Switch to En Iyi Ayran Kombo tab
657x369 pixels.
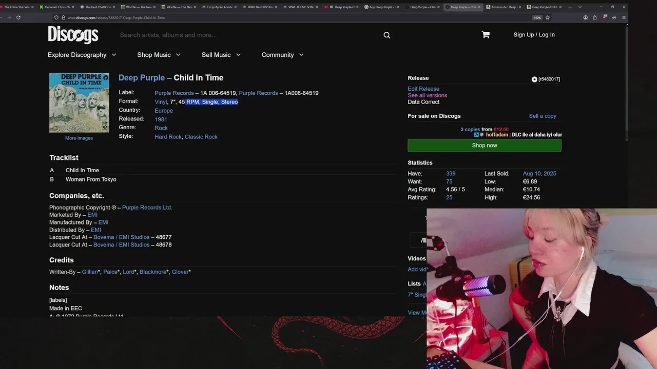point(219,7)
